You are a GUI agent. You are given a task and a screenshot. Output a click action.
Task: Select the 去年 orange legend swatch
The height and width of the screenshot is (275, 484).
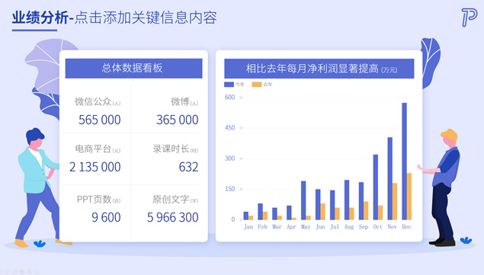257,85
